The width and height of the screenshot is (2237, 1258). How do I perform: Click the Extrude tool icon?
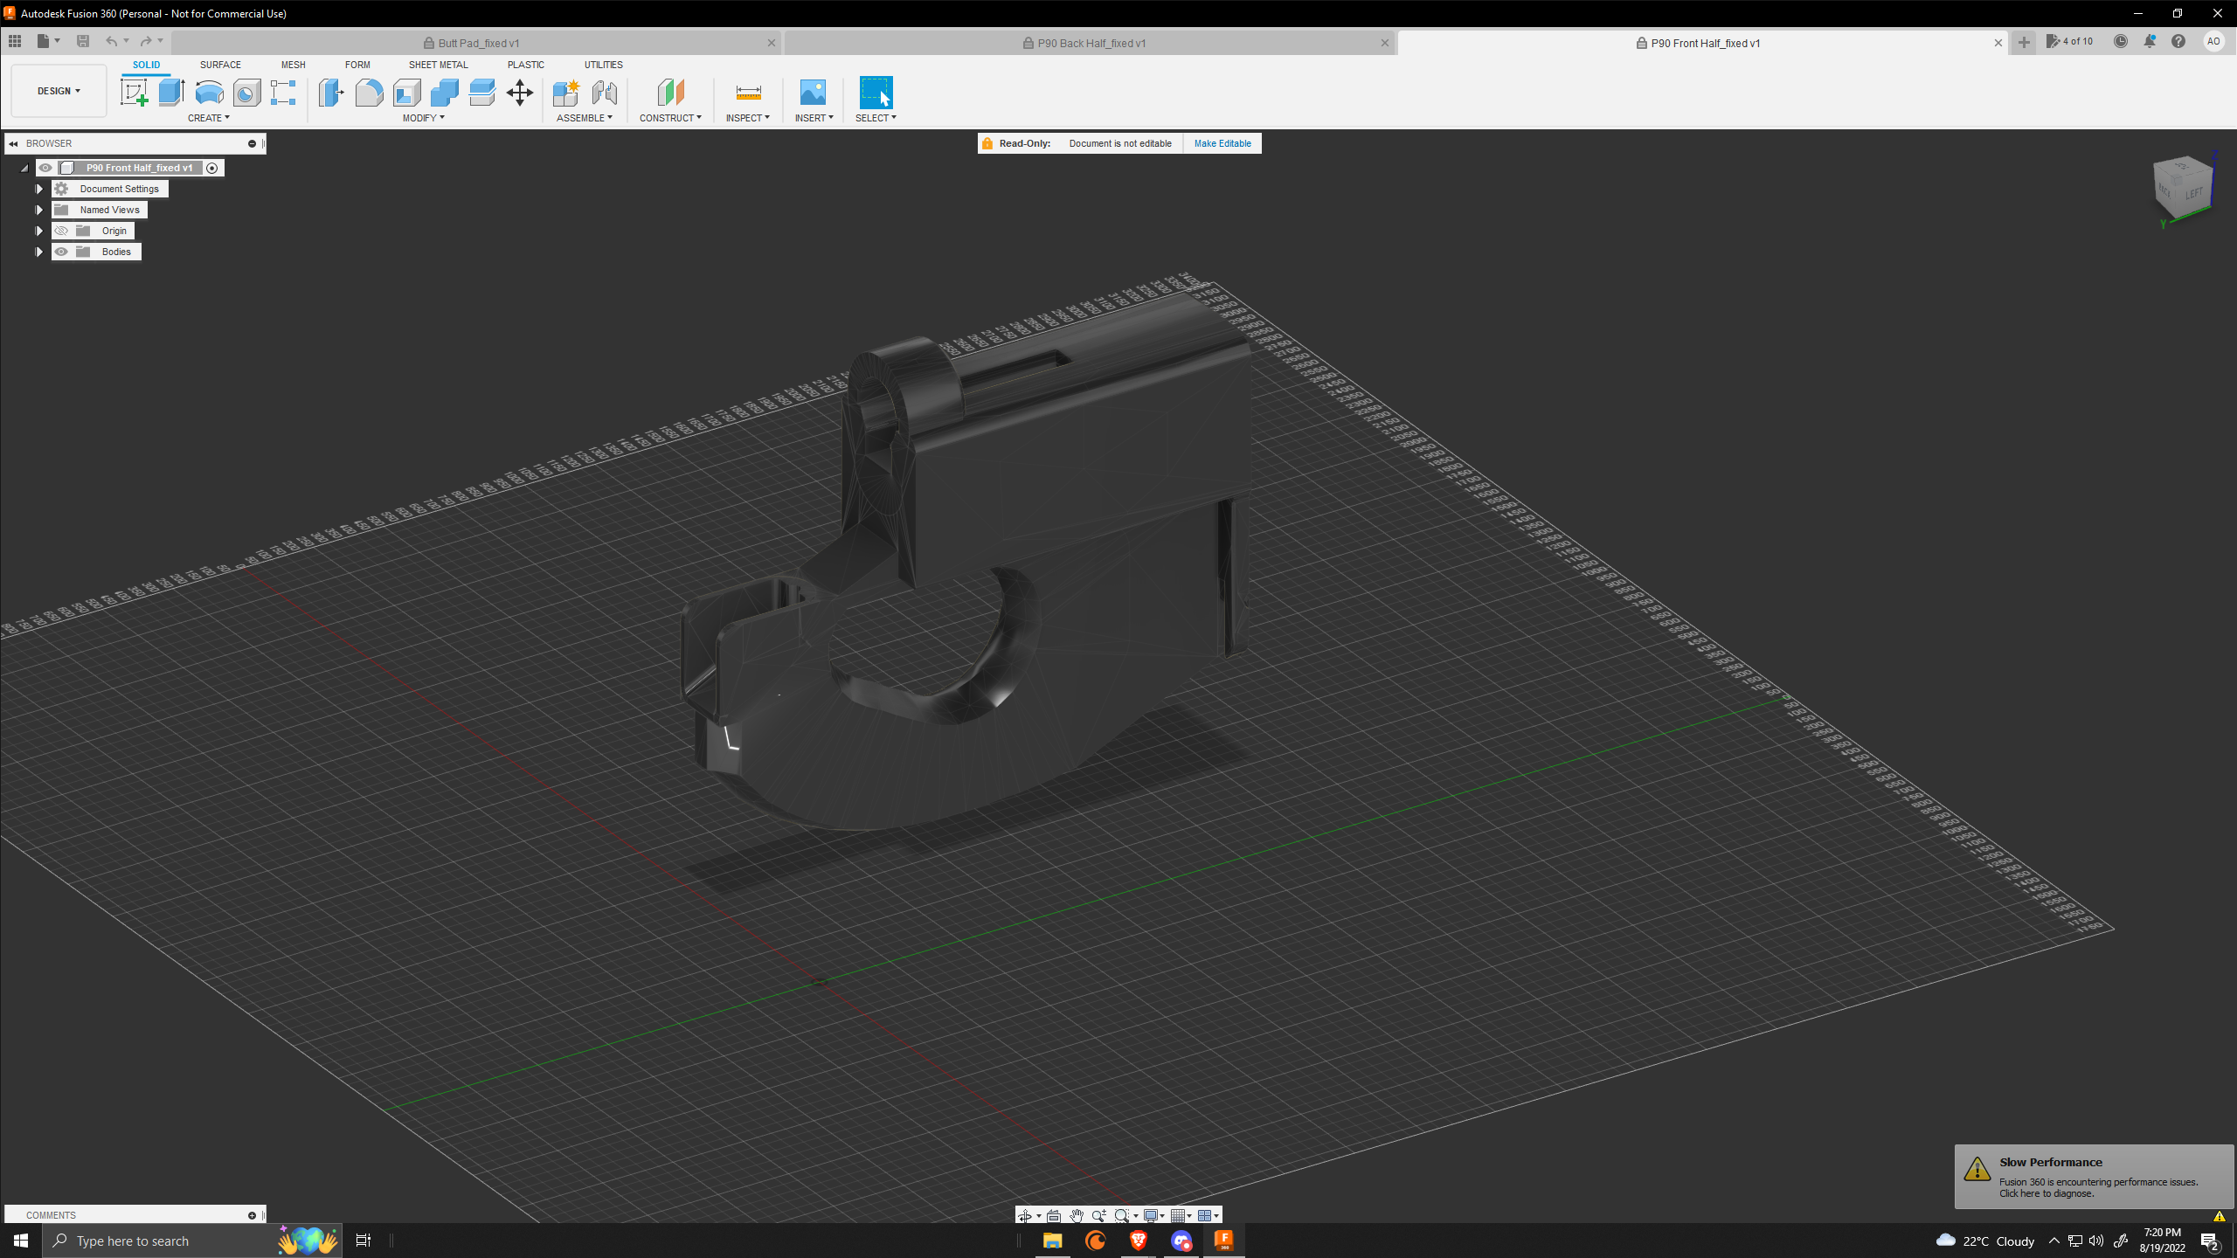(x=171, y=92)
